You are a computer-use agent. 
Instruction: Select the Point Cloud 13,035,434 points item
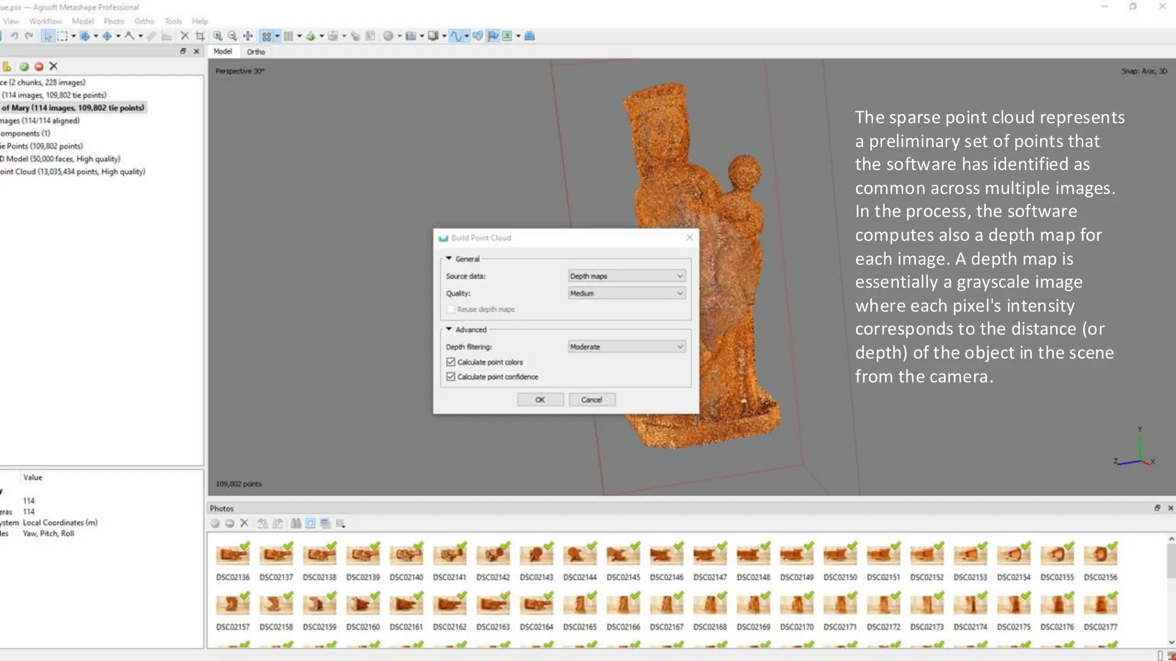[72, 172]
